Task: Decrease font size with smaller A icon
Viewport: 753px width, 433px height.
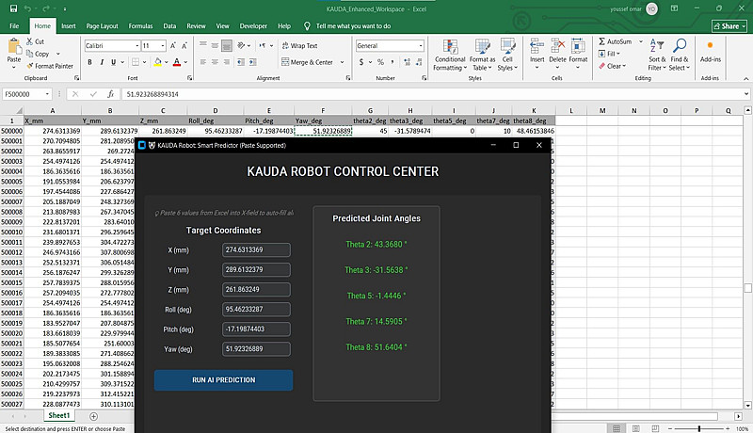Action: click(x=184, y=45)
